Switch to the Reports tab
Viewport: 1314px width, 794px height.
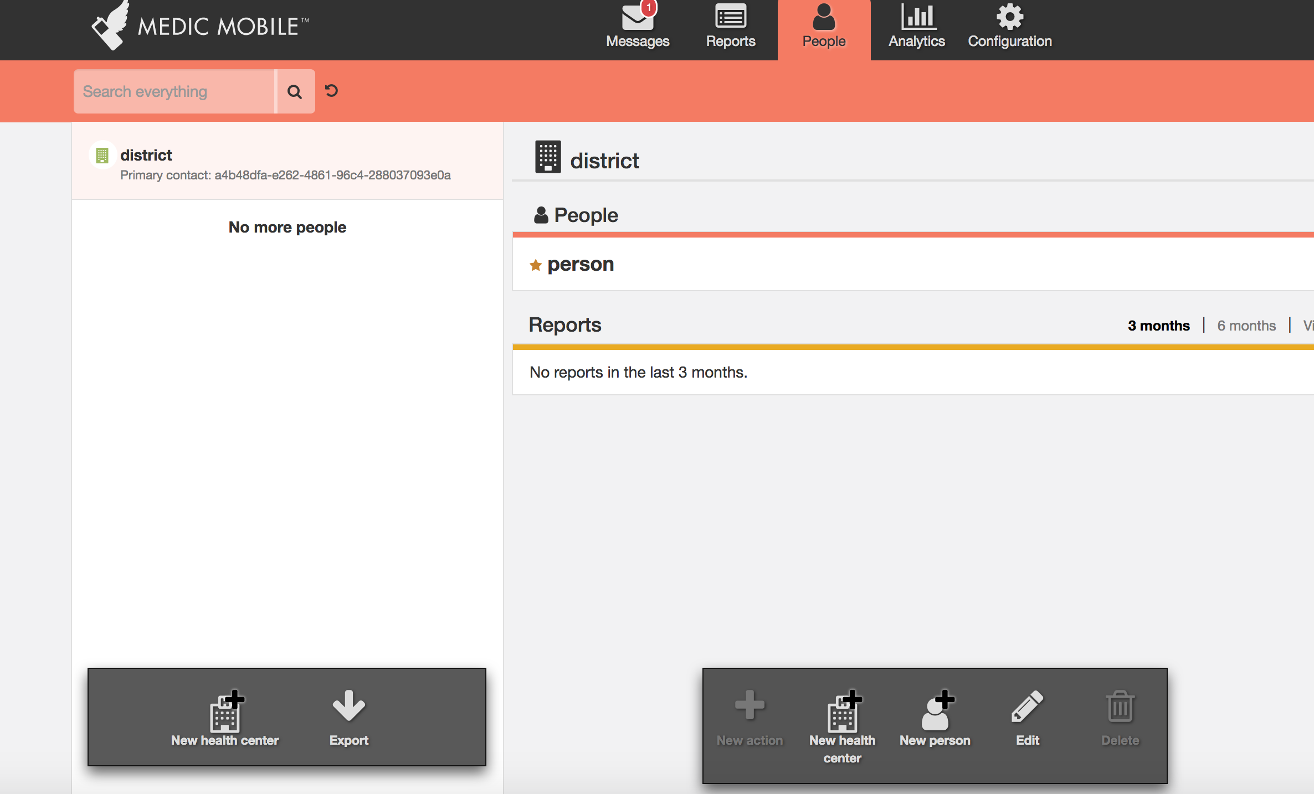pos(731,27)
